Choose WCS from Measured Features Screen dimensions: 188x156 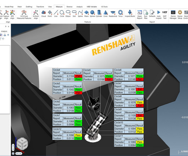[x=24, y=14]
